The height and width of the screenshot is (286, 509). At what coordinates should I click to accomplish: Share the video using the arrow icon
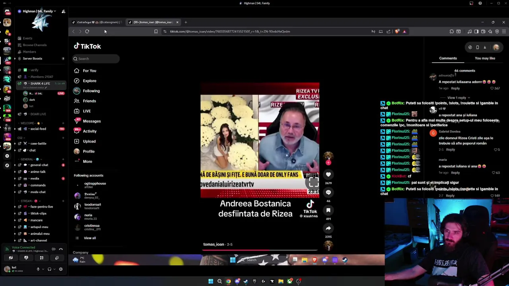328,228
